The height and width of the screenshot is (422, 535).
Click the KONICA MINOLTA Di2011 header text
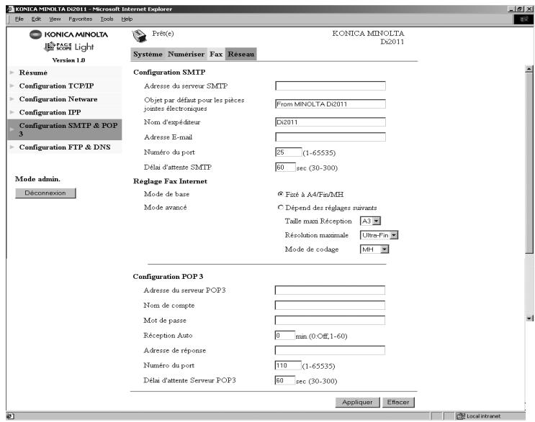coord(368,37)
